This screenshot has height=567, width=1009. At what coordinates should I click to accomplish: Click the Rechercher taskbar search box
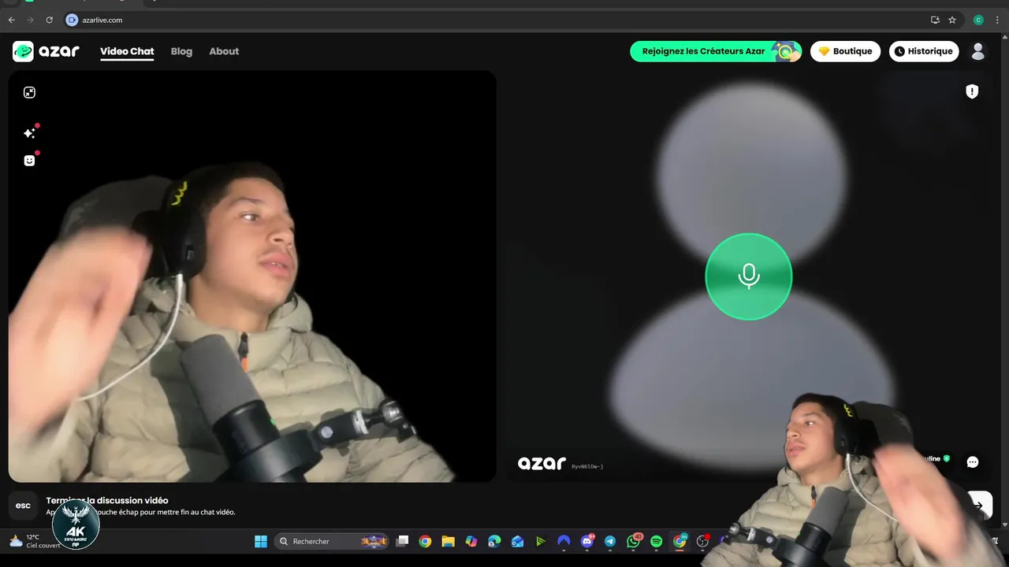point(333,541)
